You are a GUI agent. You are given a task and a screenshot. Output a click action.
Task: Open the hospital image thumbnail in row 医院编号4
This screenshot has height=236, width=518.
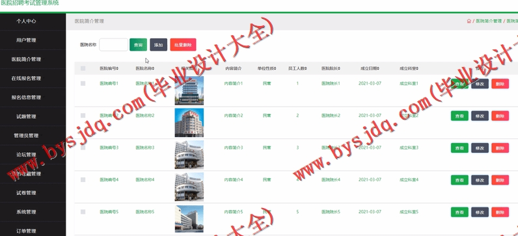click(189, 187)
